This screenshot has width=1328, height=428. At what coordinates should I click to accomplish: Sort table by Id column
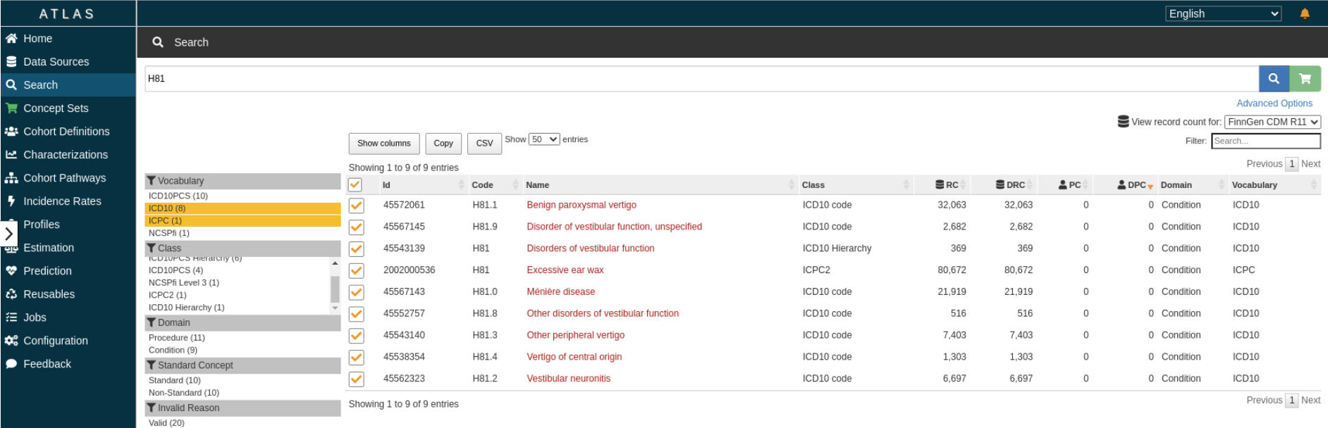click(x=423, y=185)
